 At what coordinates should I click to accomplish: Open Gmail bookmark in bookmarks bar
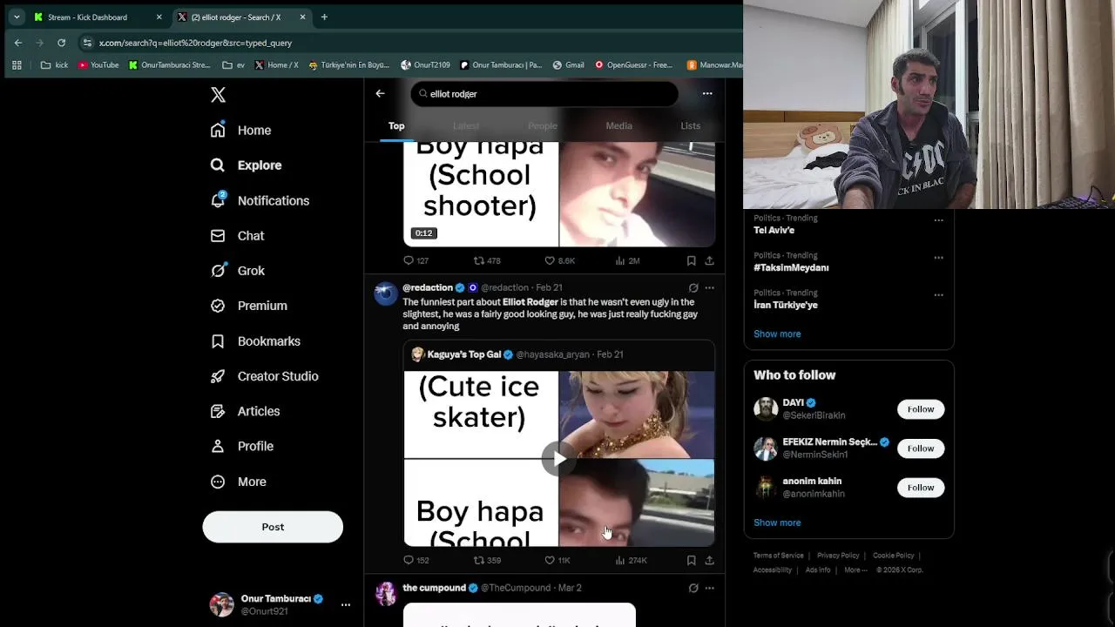[567, 64]
